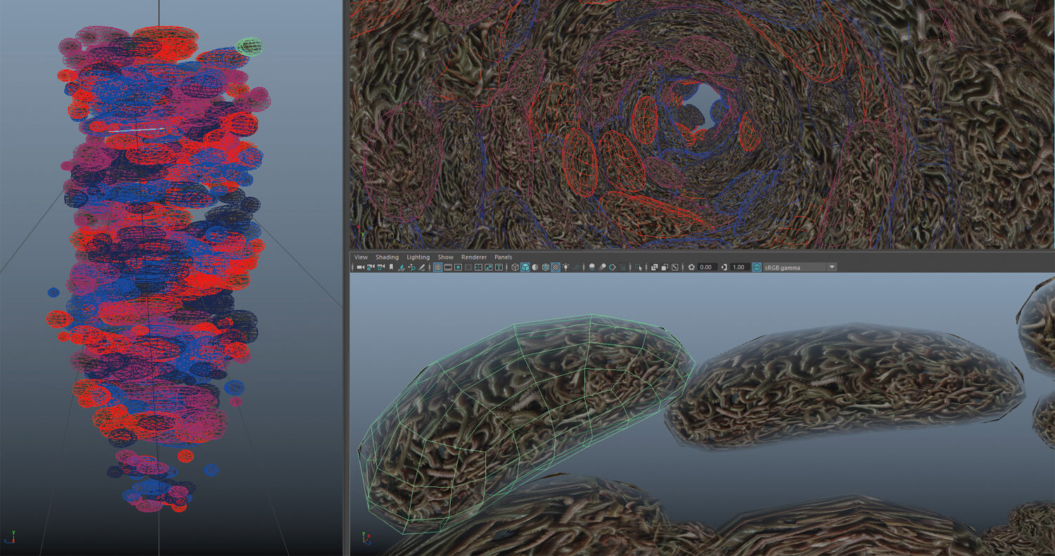Click the gamma contrast icon
The width and height of the screenshot is (1055, 556).
click(724, 267)
